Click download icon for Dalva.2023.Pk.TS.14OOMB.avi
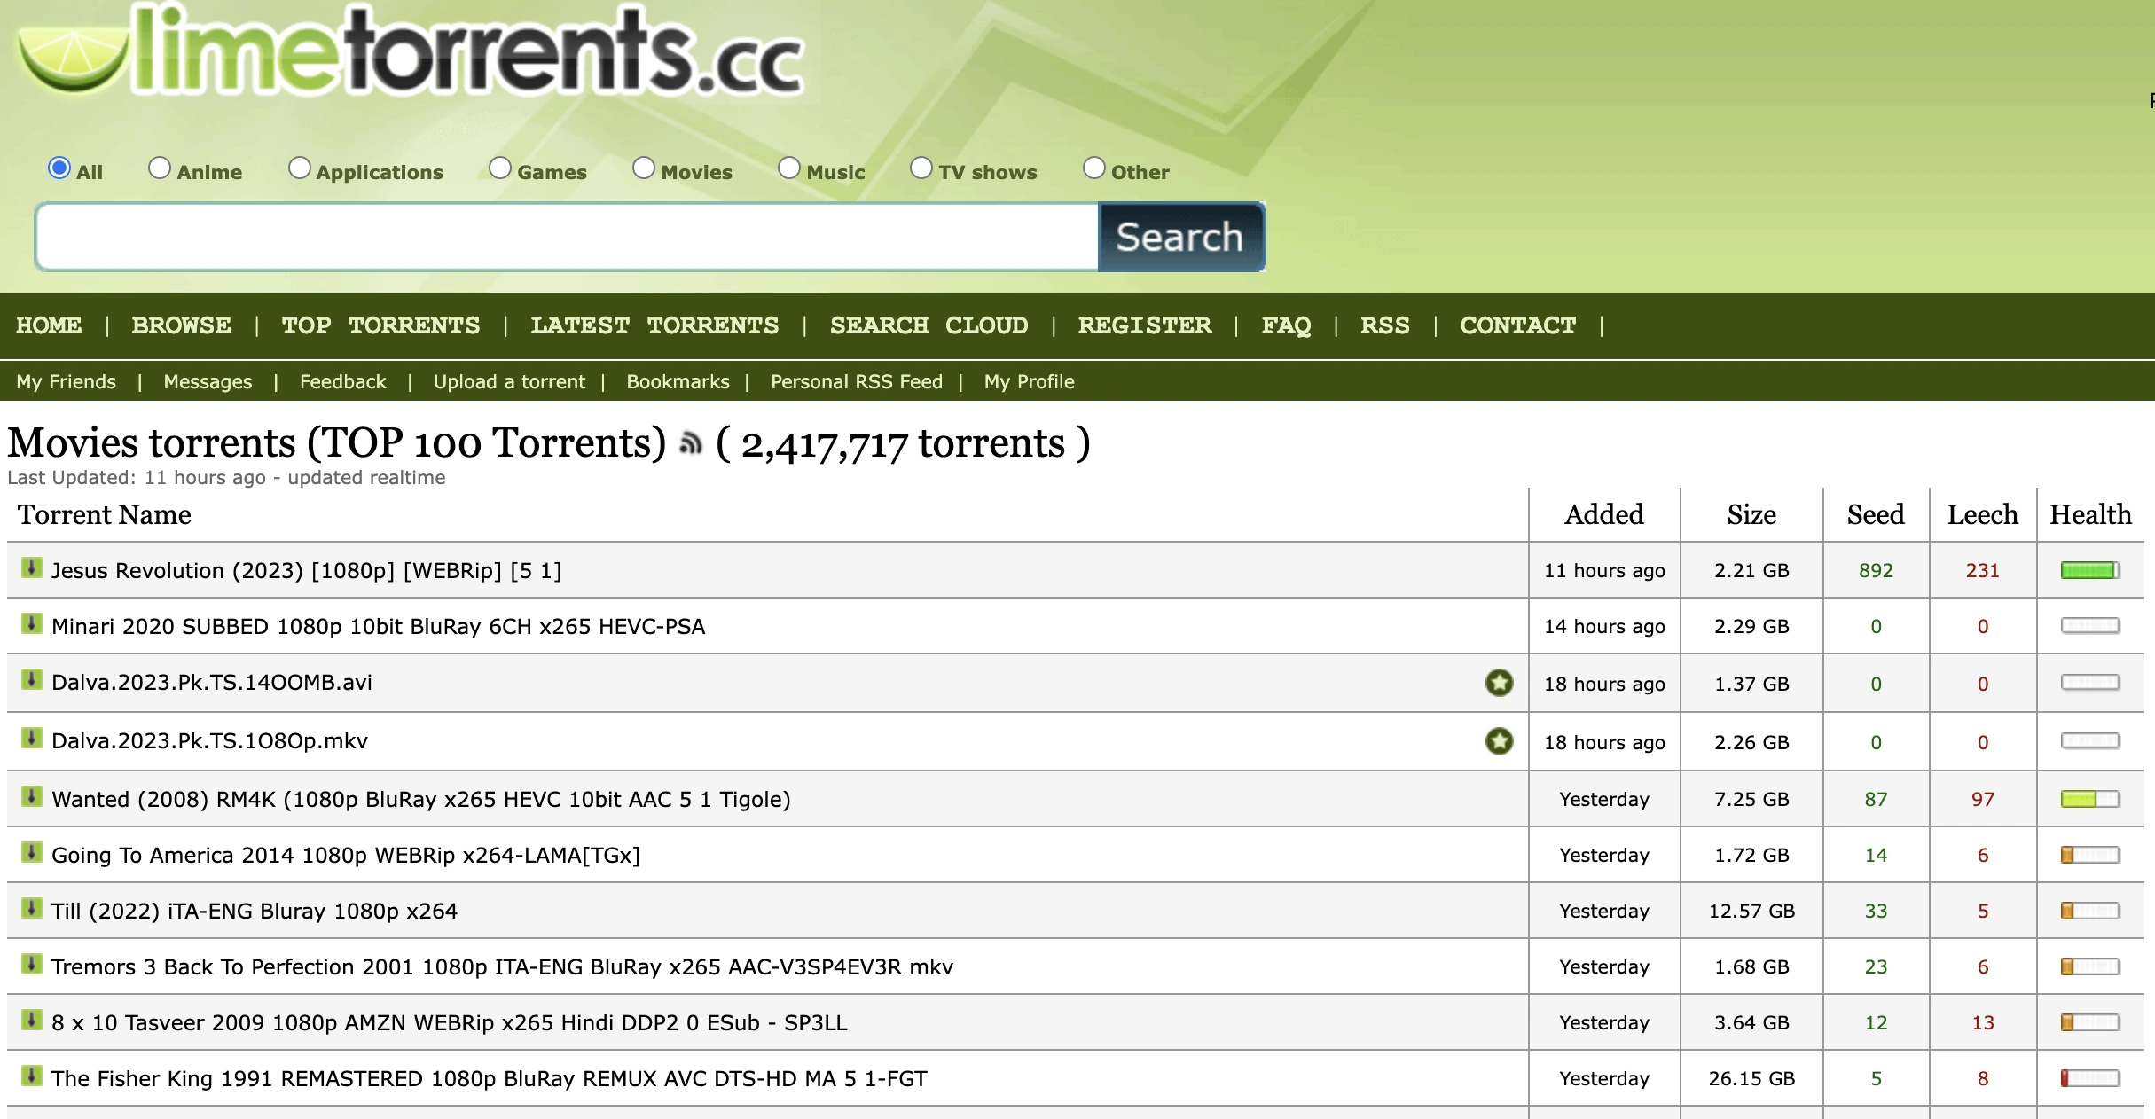The image size is (2155, 1119). [32, 680]
